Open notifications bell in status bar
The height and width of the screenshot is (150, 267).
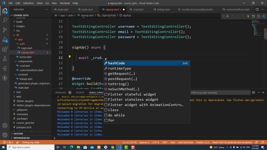click(x=262, y=142)
